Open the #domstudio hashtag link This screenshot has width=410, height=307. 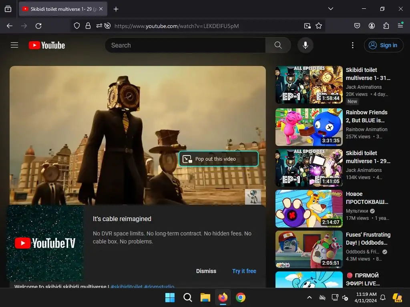[x=159, y=286]
